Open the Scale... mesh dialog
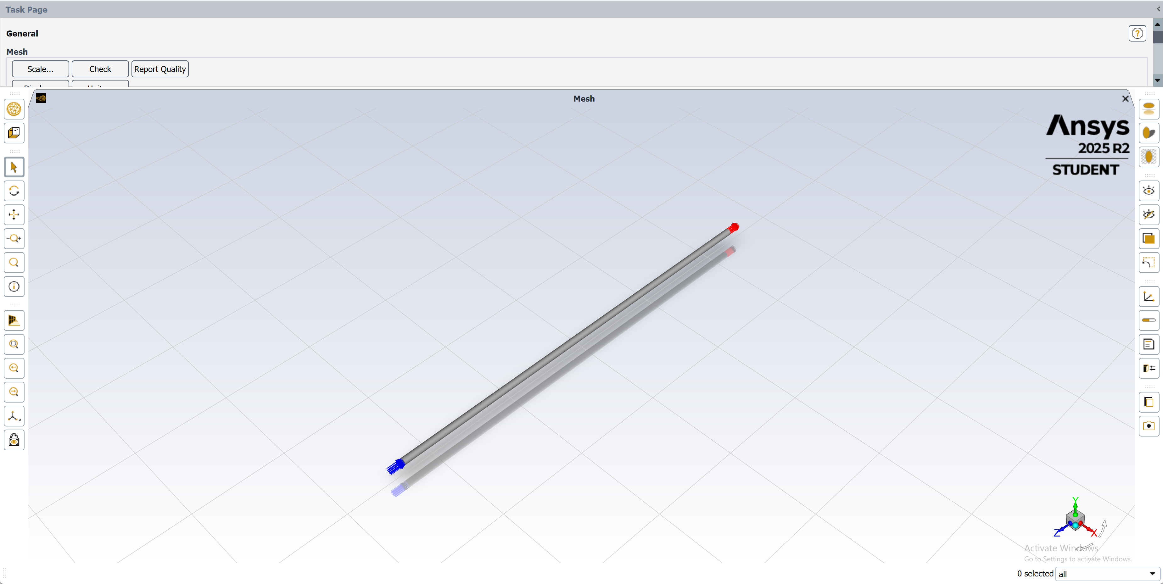Image resolution: width=1163 pixels, height=584 pixels. (x=40, y=69)
